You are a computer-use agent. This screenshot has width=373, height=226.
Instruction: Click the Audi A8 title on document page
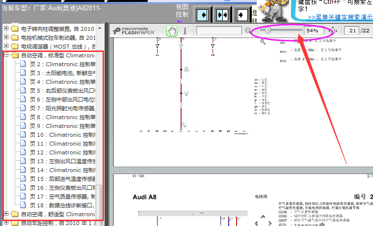click(x=144, y=197)
